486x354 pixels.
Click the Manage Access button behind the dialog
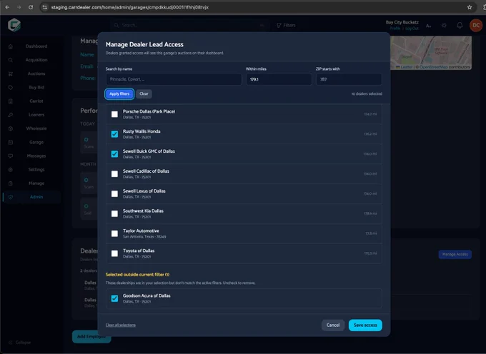(455, 254)
